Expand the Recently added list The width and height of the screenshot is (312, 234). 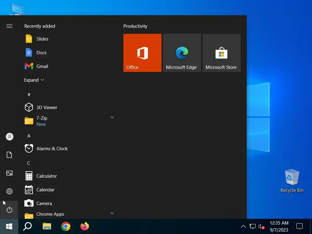34,80
